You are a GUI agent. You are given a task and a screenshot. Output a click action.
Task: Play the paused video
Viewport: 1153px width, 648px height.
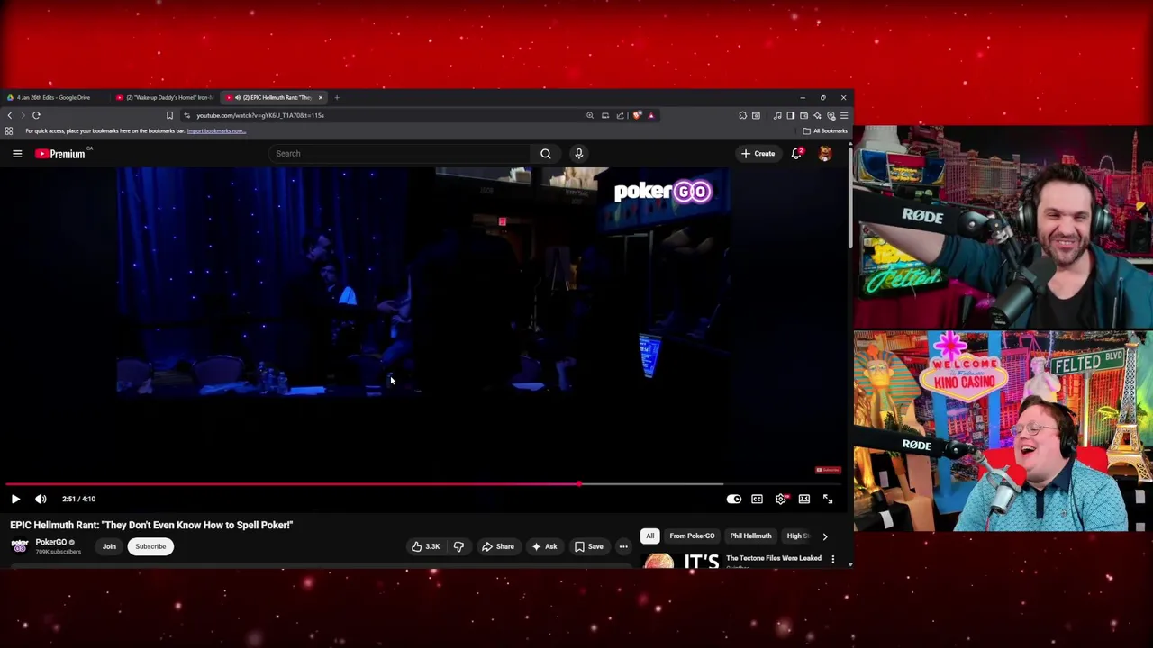point(15,499)
